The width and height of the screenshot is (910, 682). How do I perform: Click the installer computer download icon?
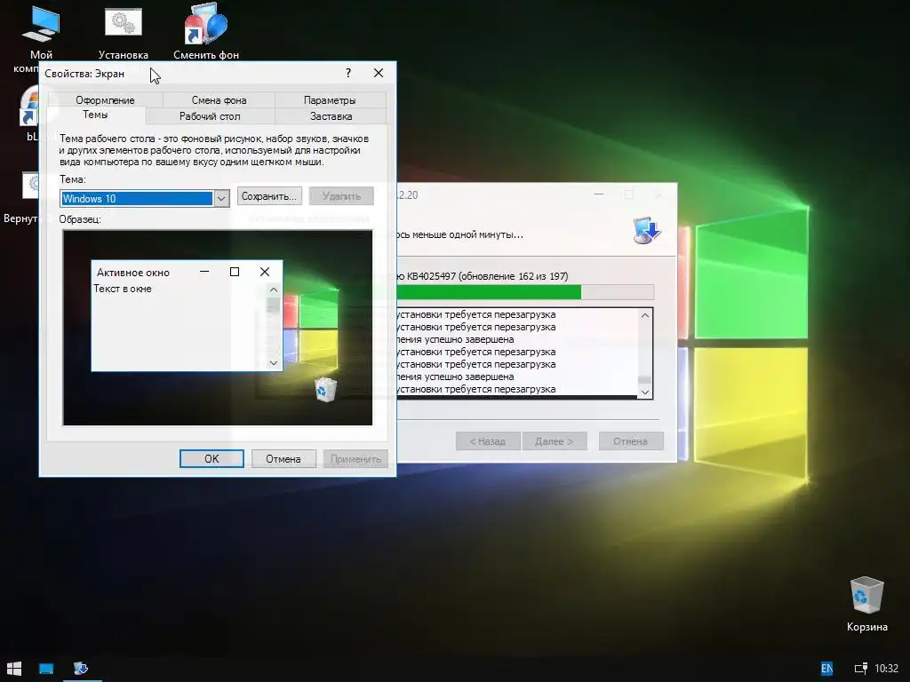pos(647,230)
